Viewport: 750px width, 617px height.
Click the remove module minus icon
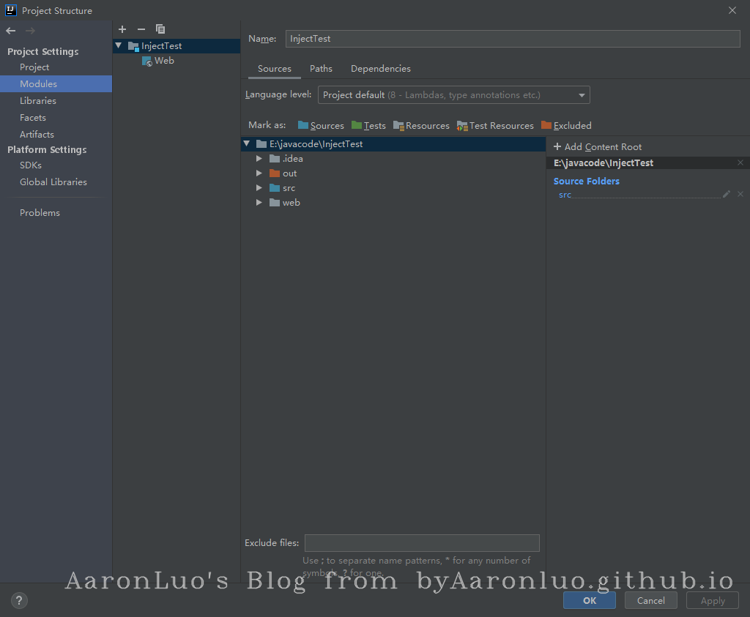pos(141,29)
